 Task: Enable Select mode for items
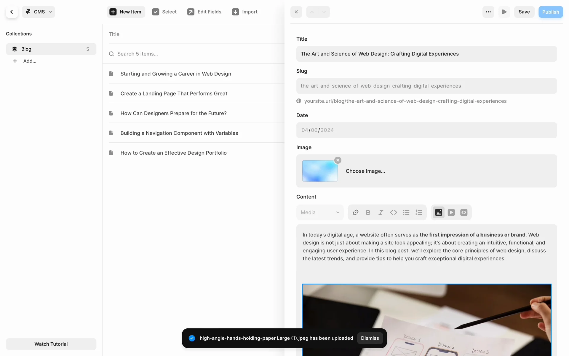tap(164, 12)
